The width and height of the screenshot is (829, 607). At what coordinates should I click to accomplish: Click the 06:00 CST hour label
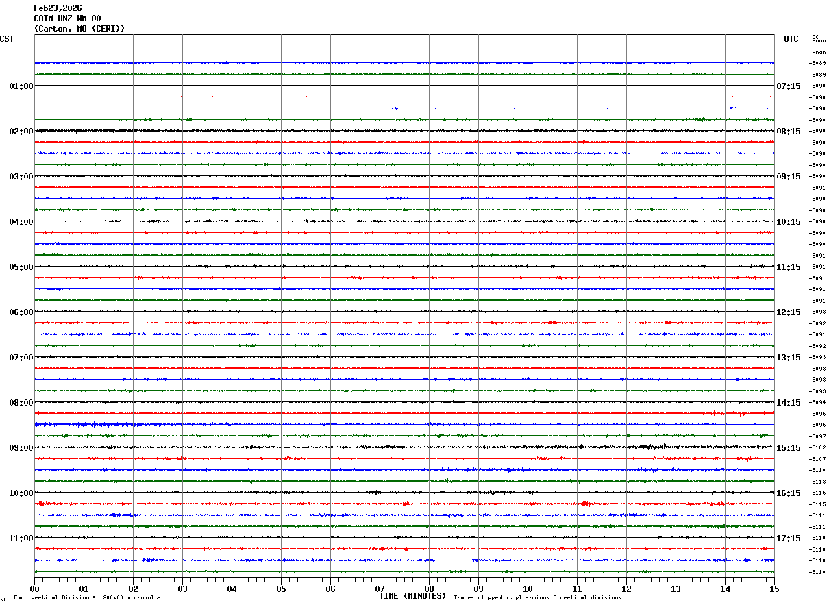tap(21, 312)
